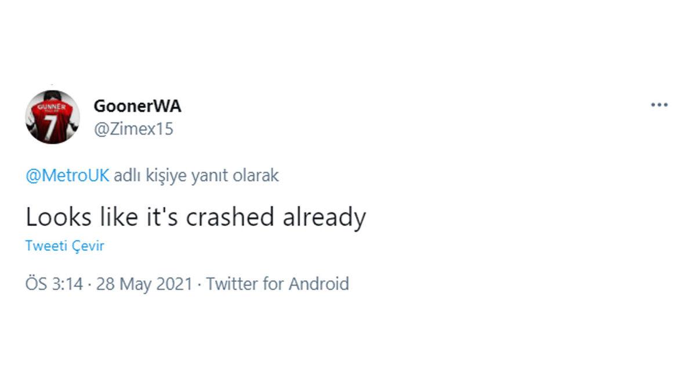Open the GoonerWA display name
696x391 pixels.
tap(137, 106)
